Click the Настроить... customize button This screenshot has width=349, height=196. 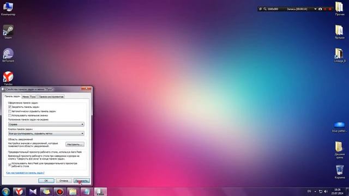(75, 144)
